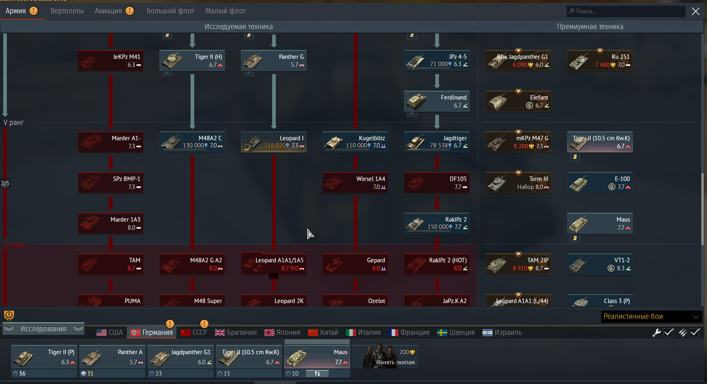Toggle the auto-repair checkbox next to wrench
Image resolution: width=707 pixels, height=384 pixels.
click(669, 332)
